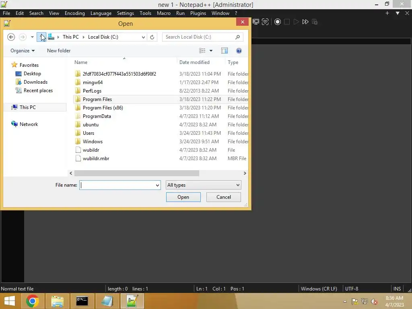Click the computer icon in address bar
The image size is (412, 309).
pos(51,37)
